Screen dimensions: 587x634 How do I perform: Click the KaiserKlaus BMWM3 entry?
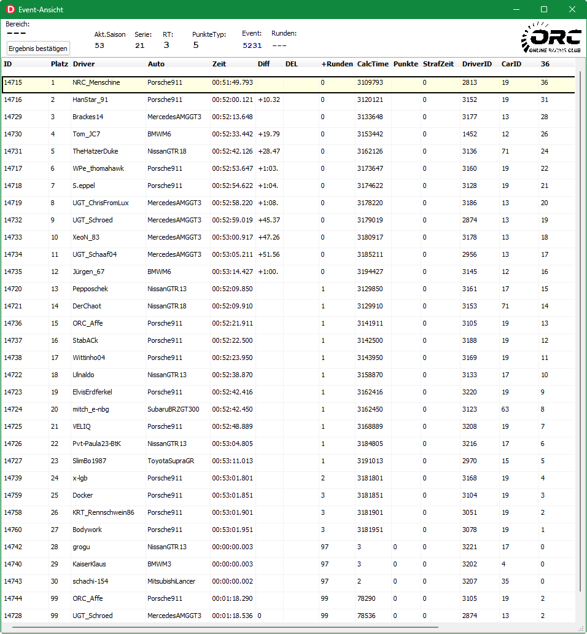coord(90,564)
